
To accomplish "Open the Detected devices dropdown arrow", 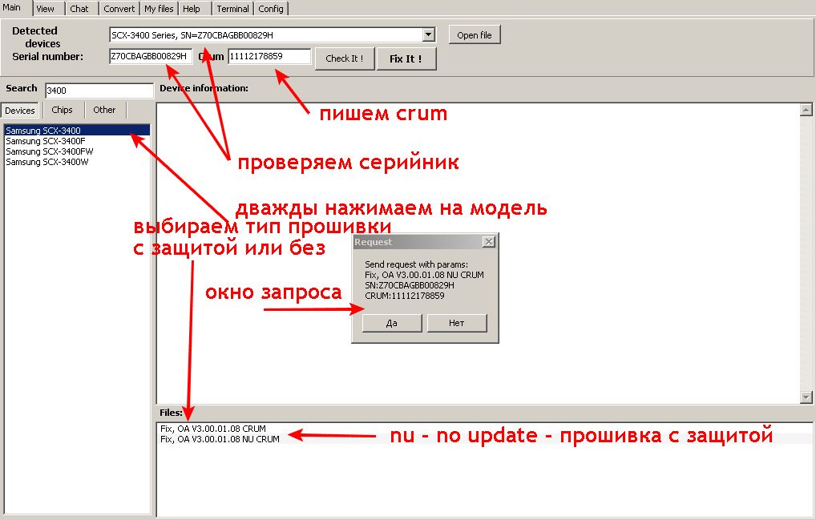I will 429,34.
